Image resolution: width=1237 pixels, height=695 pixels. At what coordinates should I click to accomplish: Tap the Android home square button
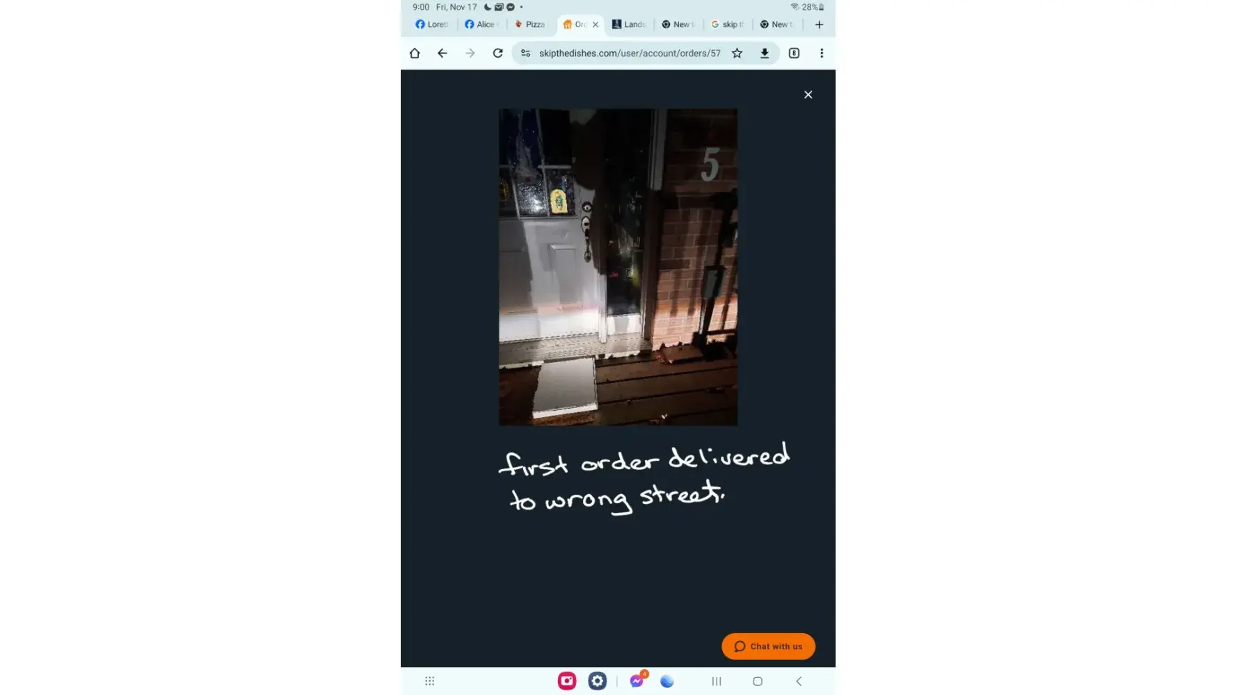[x=758, y=681]
